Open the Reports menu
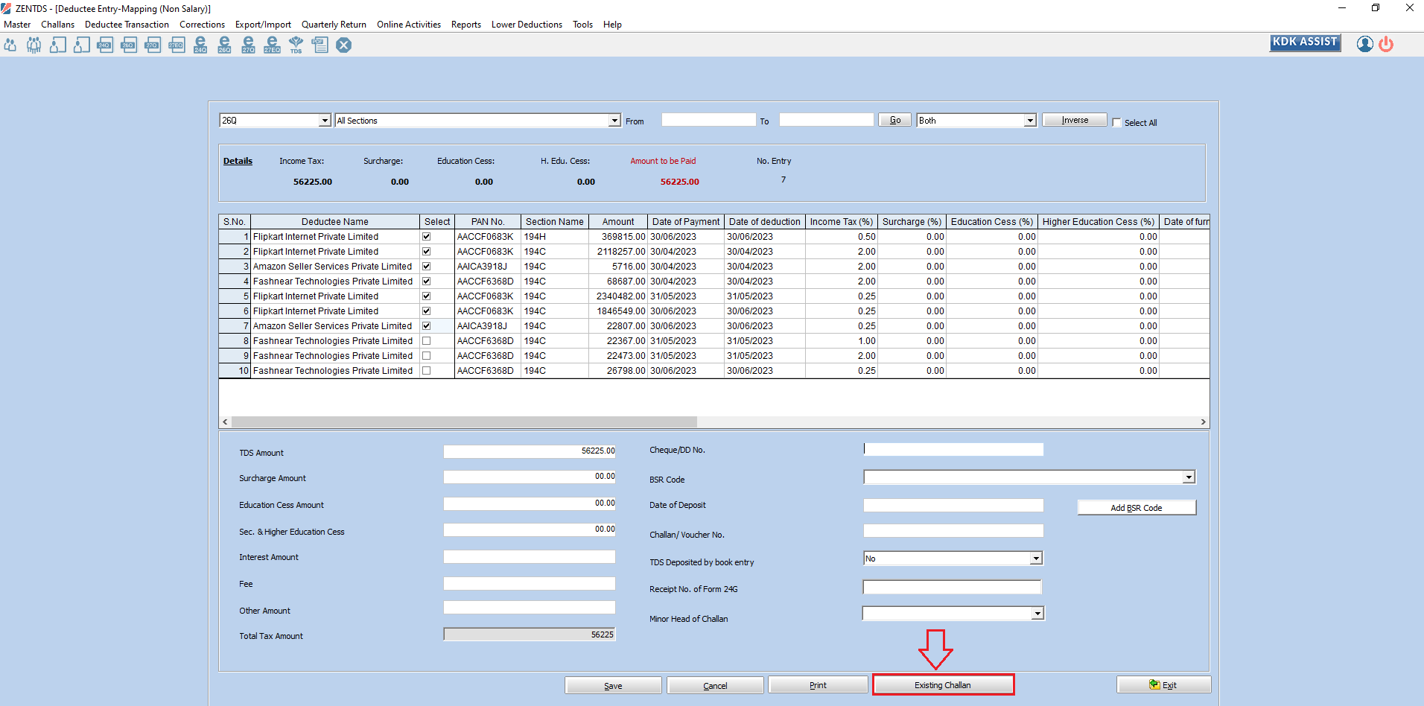This screenshot has width=1424, height=706. click(466, 25)
